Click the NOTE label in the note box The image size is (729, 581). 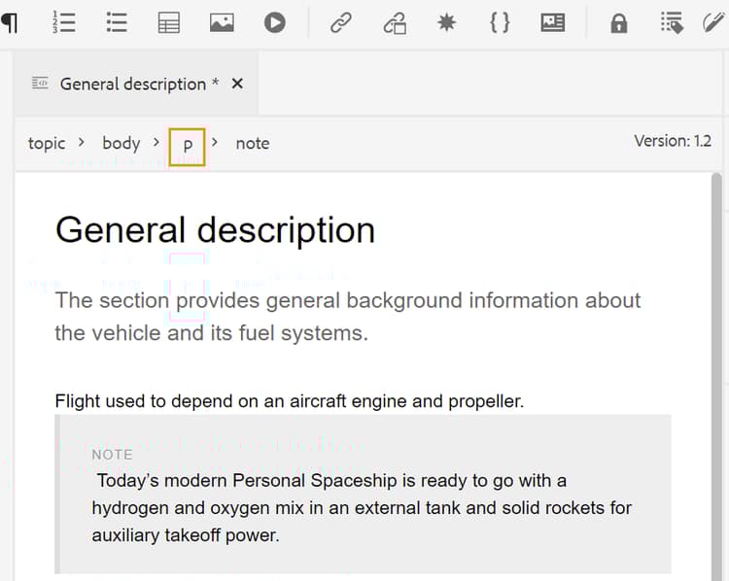[x=113, y=455]
